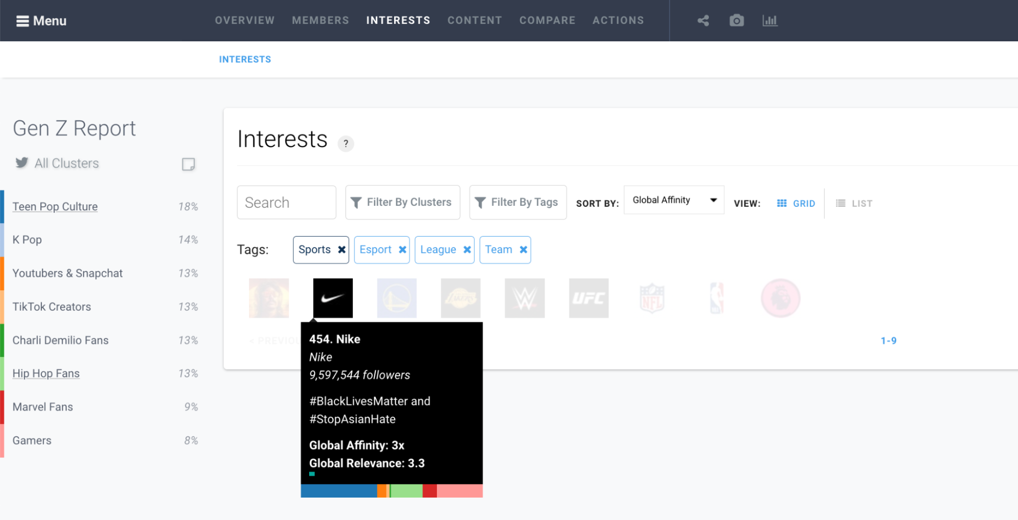
Task: Click the Interests help question mark
Action: pyautogui.click(x=346, y=144)
